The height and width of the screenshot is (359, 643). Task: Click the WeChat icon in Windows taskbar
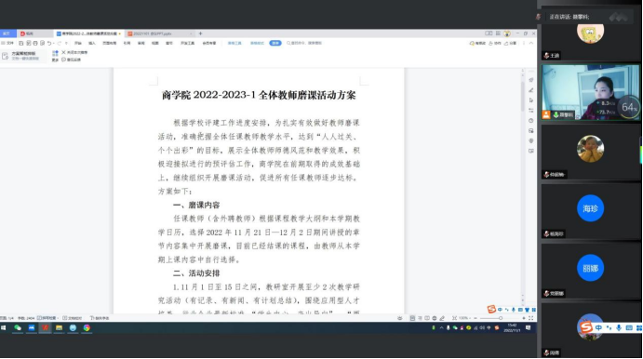coord(18,328)
